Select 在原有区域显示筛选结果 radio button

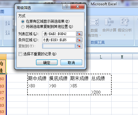point(23,22)
